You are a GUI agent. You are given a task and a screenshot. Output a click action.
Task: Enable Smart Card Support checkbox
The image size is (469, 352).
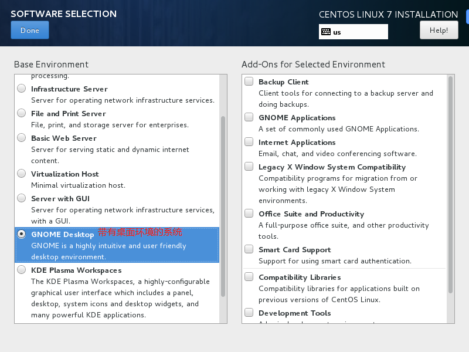pyautogui.click(x=249, y=249)
